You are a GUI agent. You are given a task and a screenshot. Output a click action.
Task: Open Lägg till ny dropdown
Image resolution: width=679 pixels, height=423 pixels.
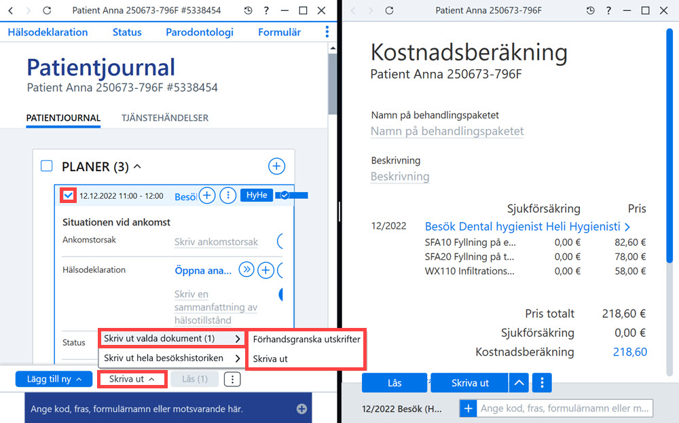(54, 380)
